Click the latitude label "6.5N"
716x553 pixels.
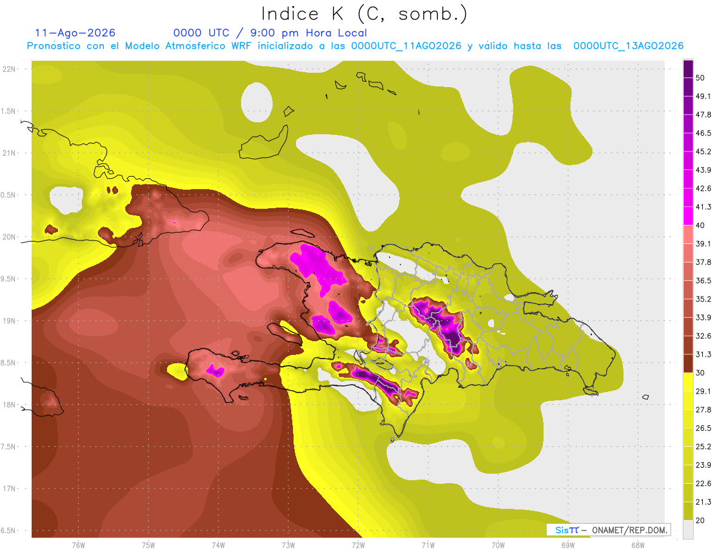(x=8, y=531)
